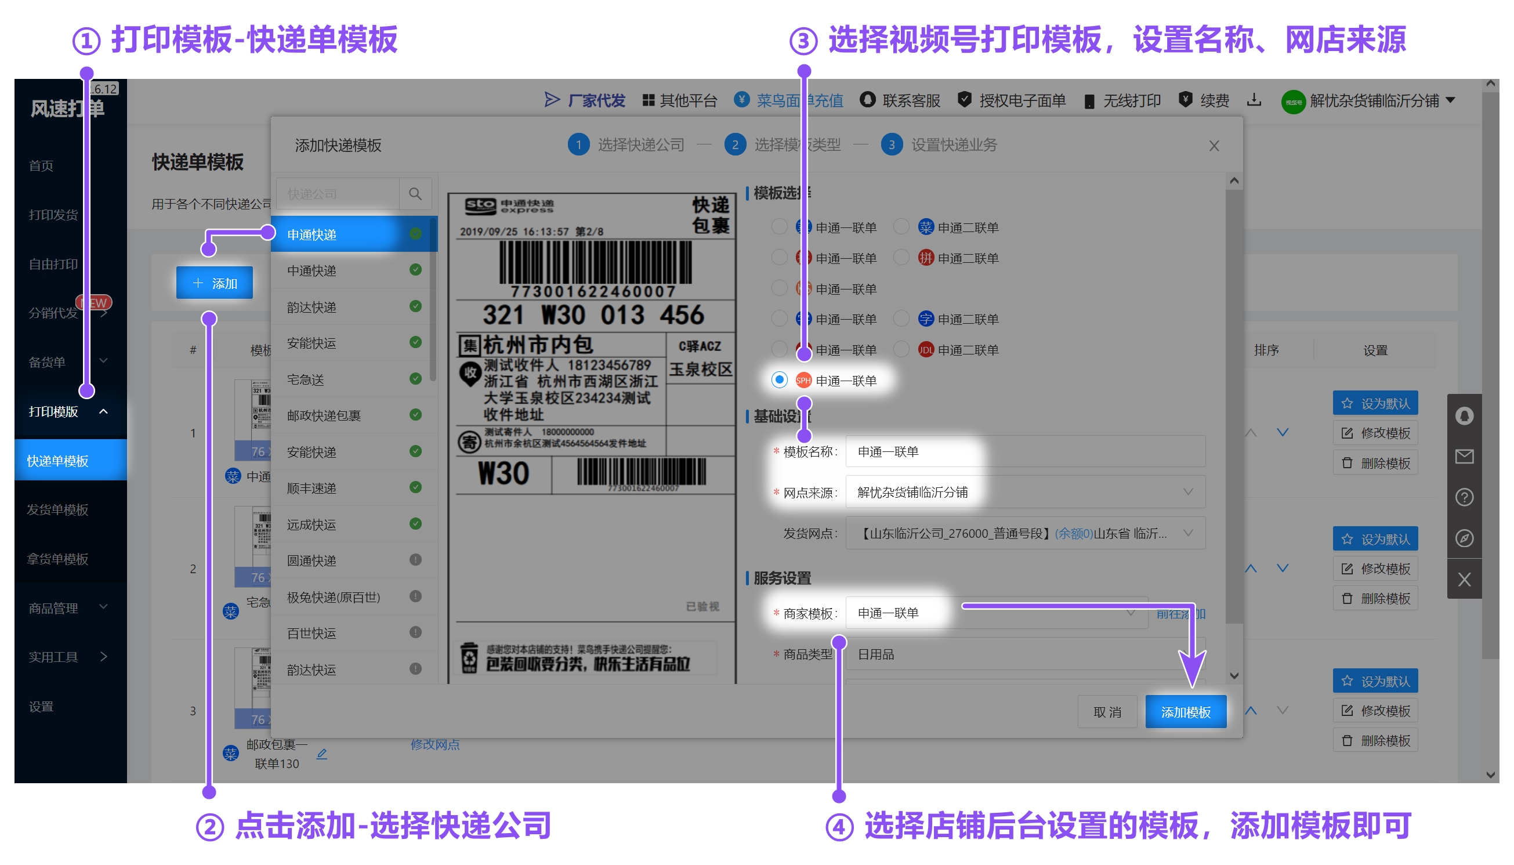Click 修改模板 for row 2
Image resolution: width=1514 pixels, height=865 pixels.
tap(1374, 569)
